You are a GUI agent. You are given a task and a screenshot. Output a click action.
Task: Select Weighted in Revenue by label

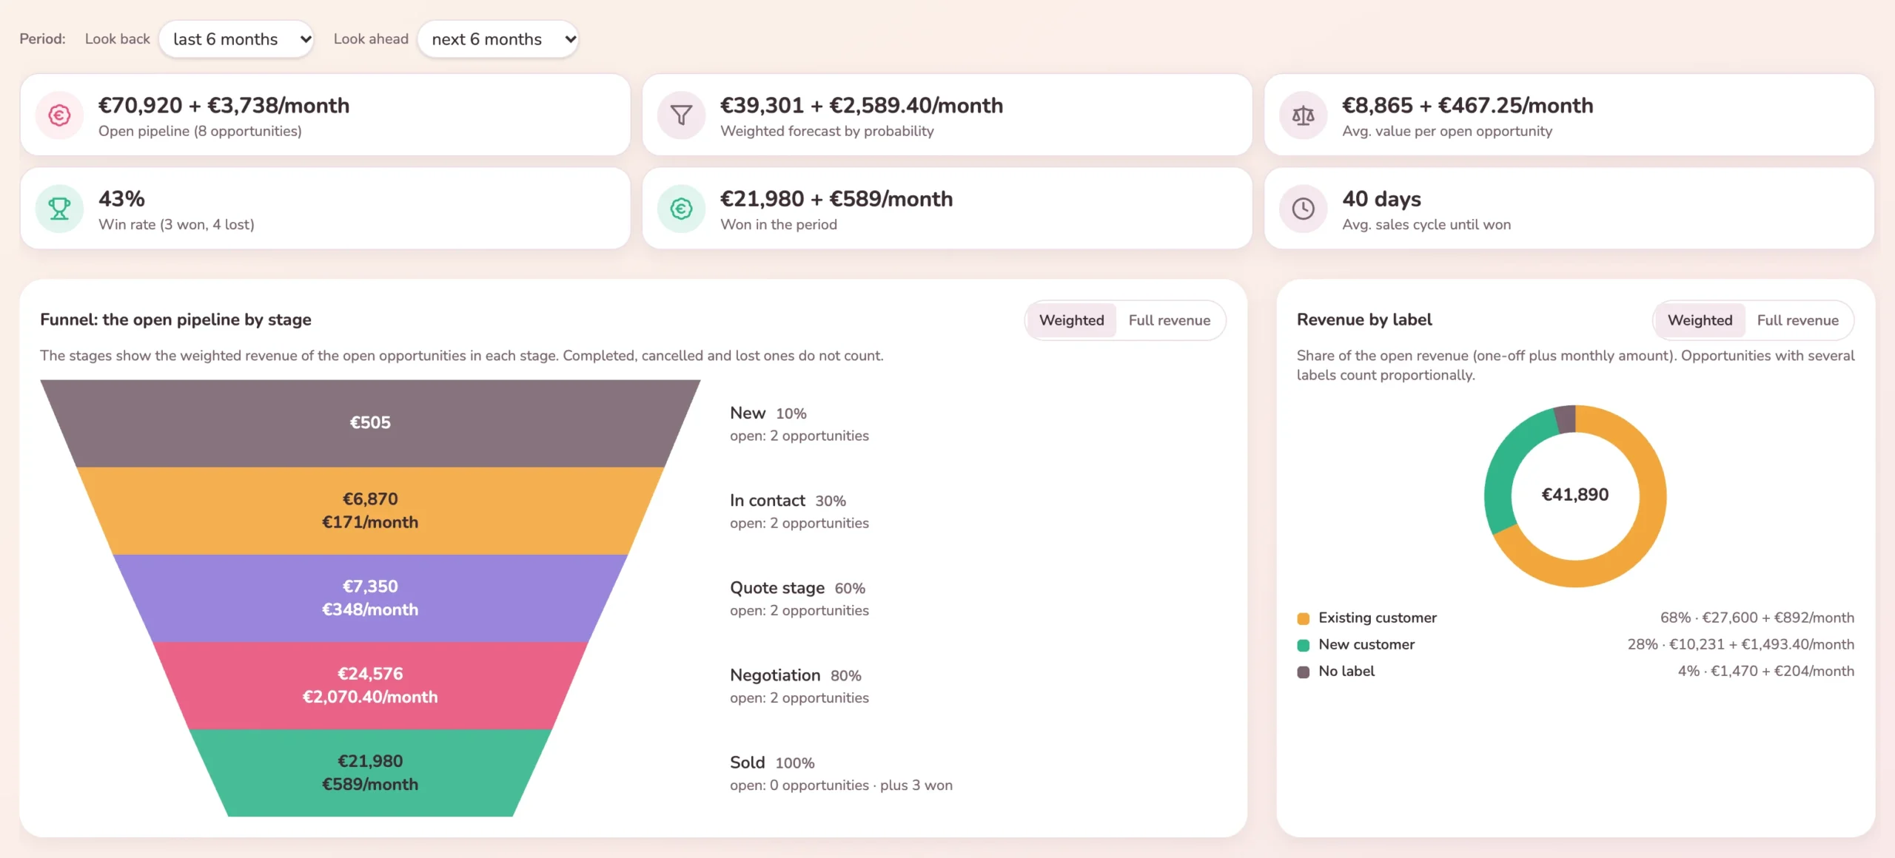[x=1700, y=320]
